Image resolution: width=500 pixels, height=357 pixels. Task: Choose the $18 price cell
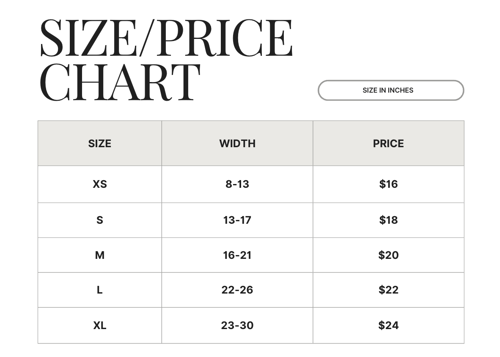(x=388, y=220)
